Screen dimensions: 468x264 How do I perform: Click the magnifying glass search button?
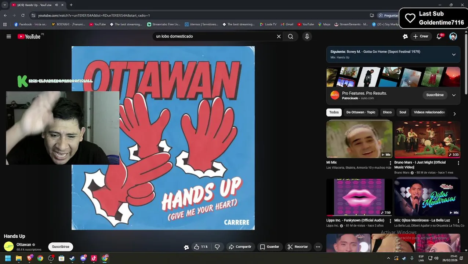[x=290, y=36]
